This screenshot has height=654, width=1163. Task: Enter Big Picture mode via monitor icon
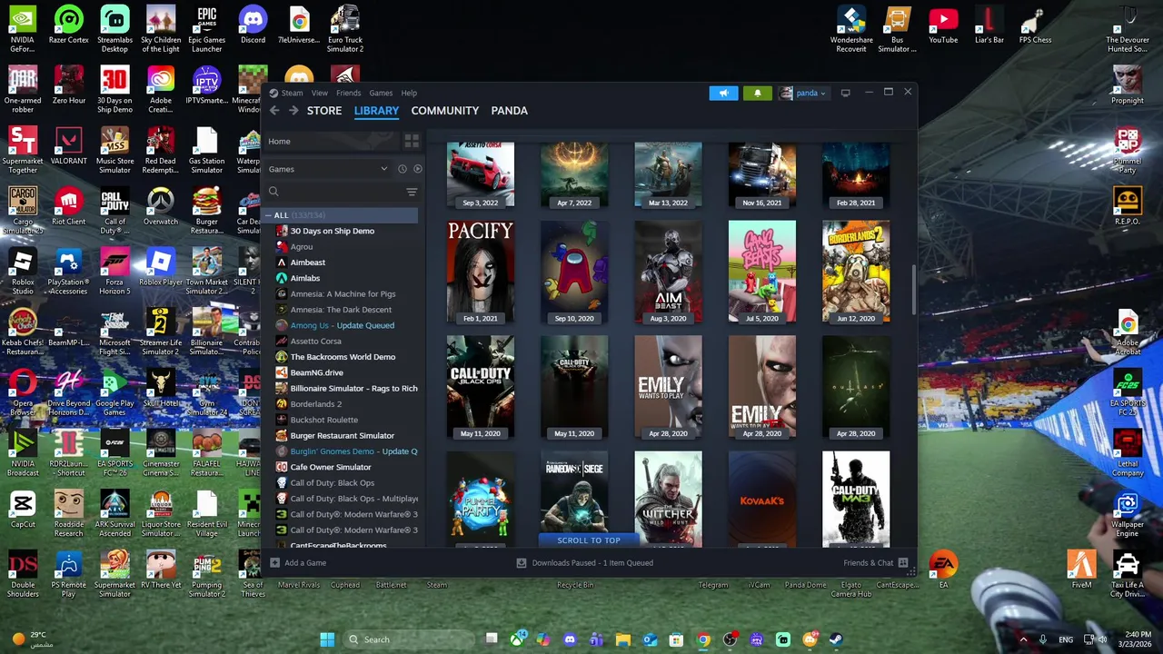(845, 93)
